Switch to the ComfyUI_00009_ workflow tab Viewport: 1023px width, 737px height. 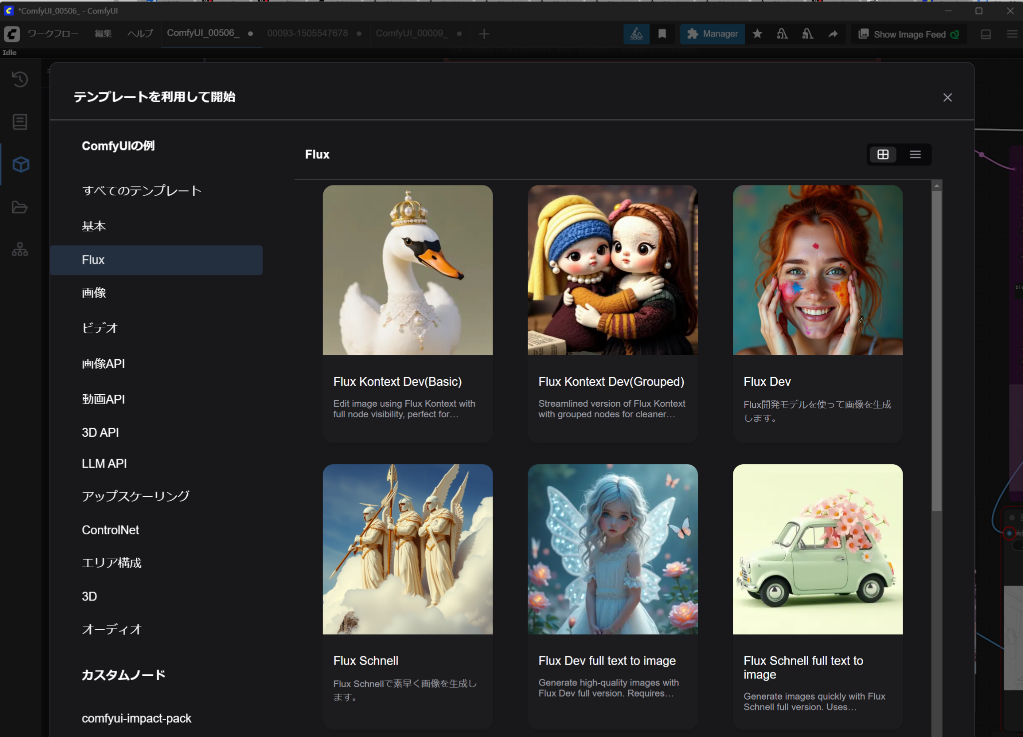[x=412, y=33]
